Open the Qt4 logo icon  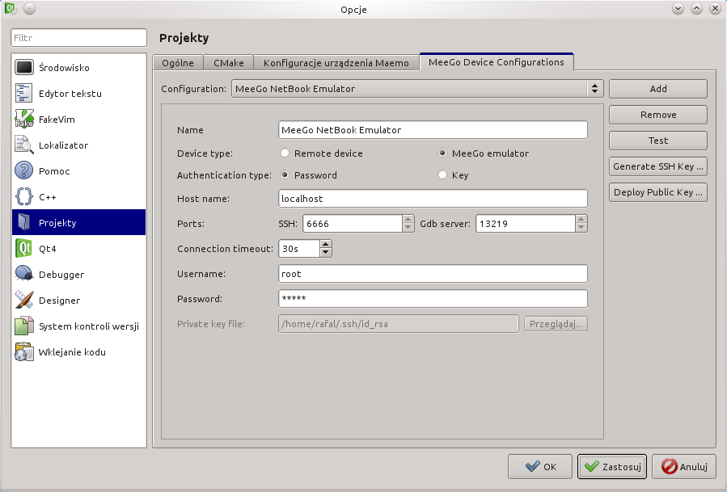pyautogui.click(x=24, y=249)
